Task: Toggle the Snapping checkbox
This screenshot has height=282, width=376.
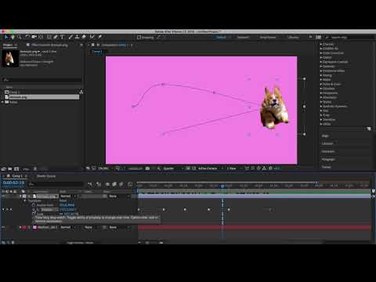Action: click(139, 38)
